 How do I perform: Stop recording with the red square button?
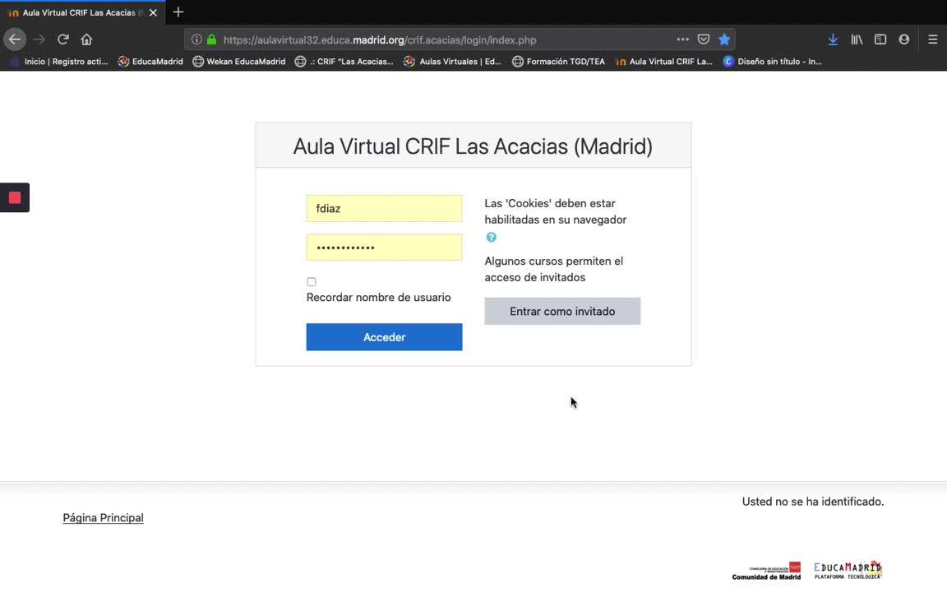pos(15,197)
